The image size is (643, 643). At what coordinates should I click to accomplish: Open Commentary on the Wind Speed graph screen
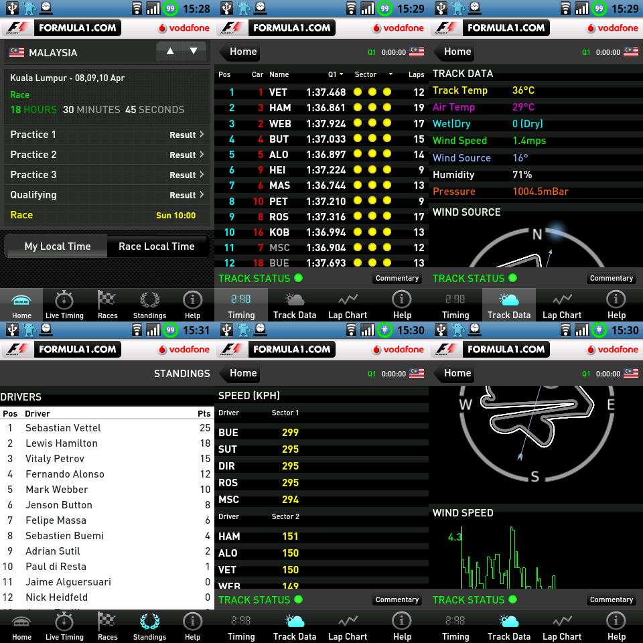(612, 599)
